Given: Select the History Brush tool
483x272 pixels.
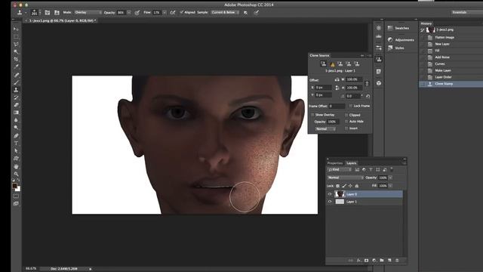Looking at the screenshot, I should 16,97.
